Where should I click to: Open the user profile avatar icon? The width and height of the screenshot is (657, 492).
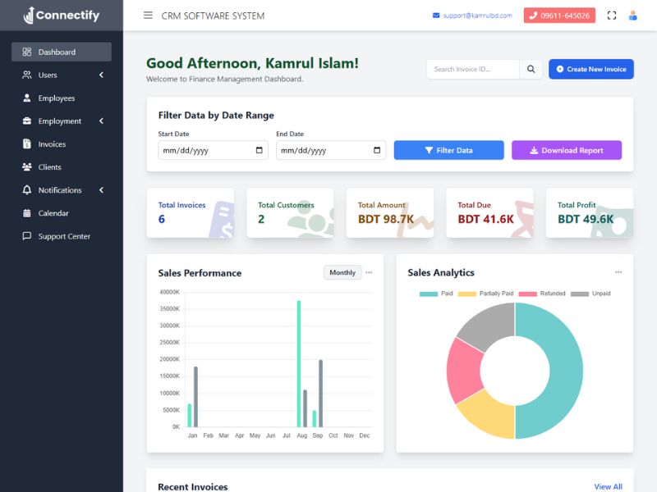(632, 16)
